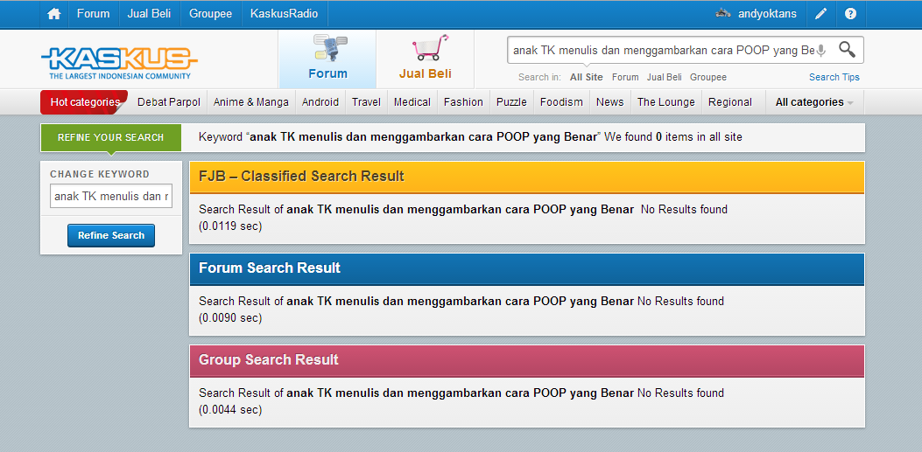Image resolution: width=922 pixels, height=452 pixels.
Task: Open the Forum section with chat icon
Action: tap(327, 59)
